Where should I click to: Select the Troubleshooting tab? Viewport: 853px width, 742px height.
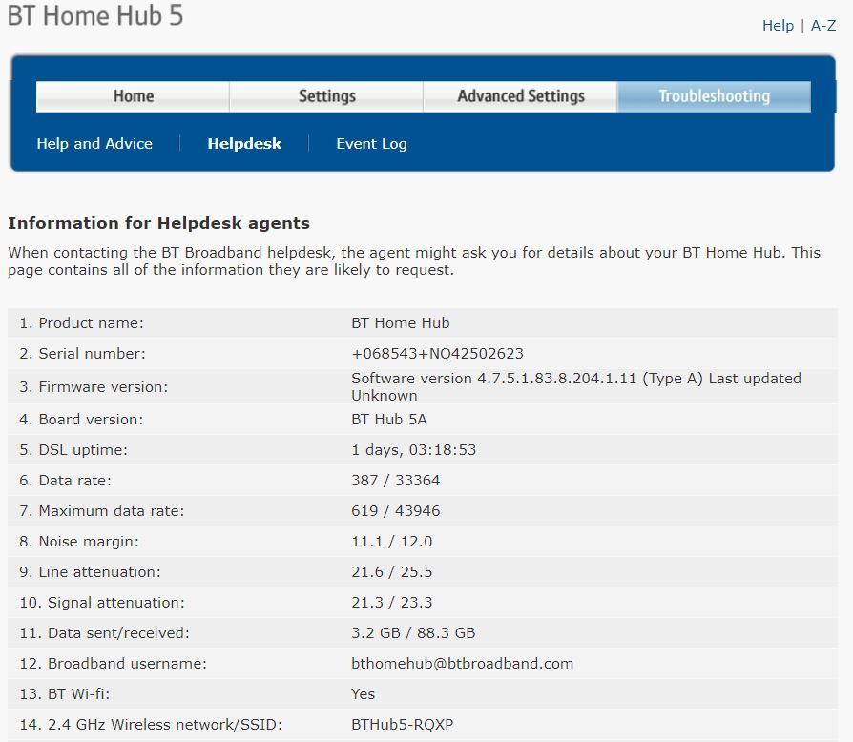tap(715, 96)
